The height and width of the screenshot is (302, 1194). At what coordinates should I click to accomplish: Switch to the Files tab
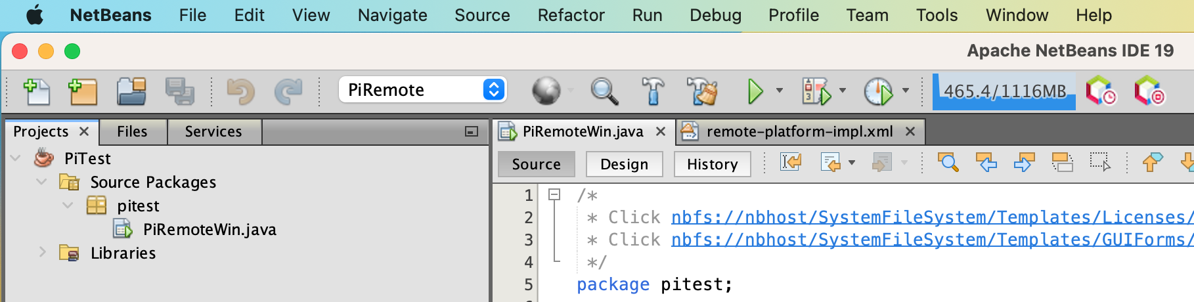pos(133,132)
